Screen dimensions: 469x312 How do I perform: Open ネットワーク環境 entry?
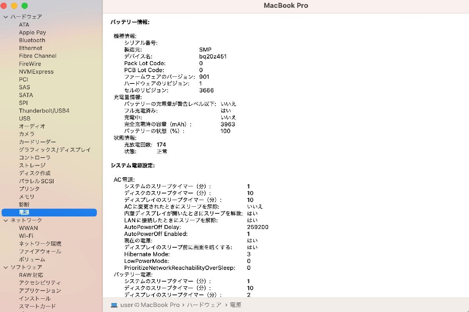point(40,244)
